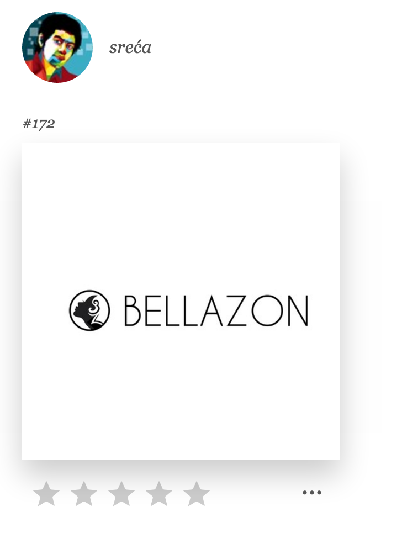Select the middle star of the rating row

(x=121, y=493)
